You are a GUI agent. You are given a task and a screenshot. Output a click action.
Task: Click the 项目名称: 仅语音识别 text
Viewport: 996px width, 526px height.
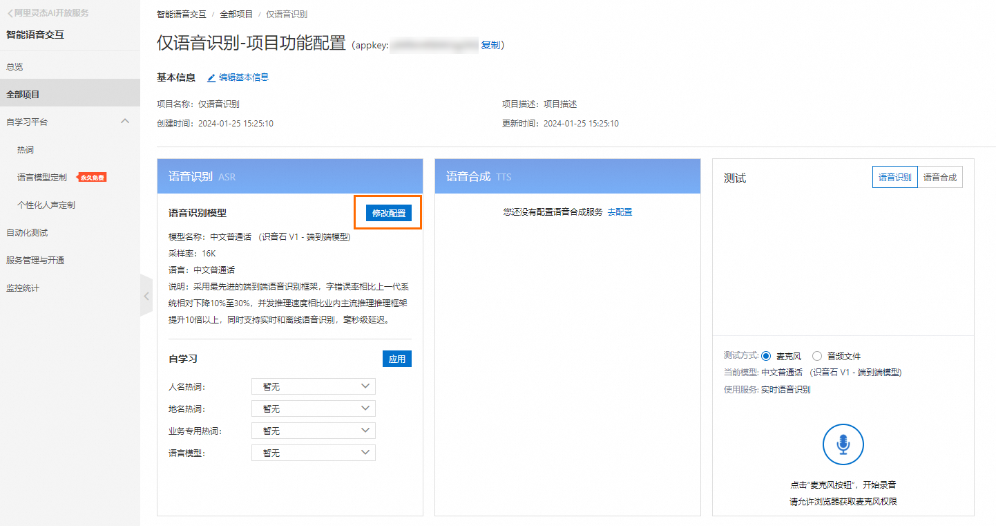point(198,104)
